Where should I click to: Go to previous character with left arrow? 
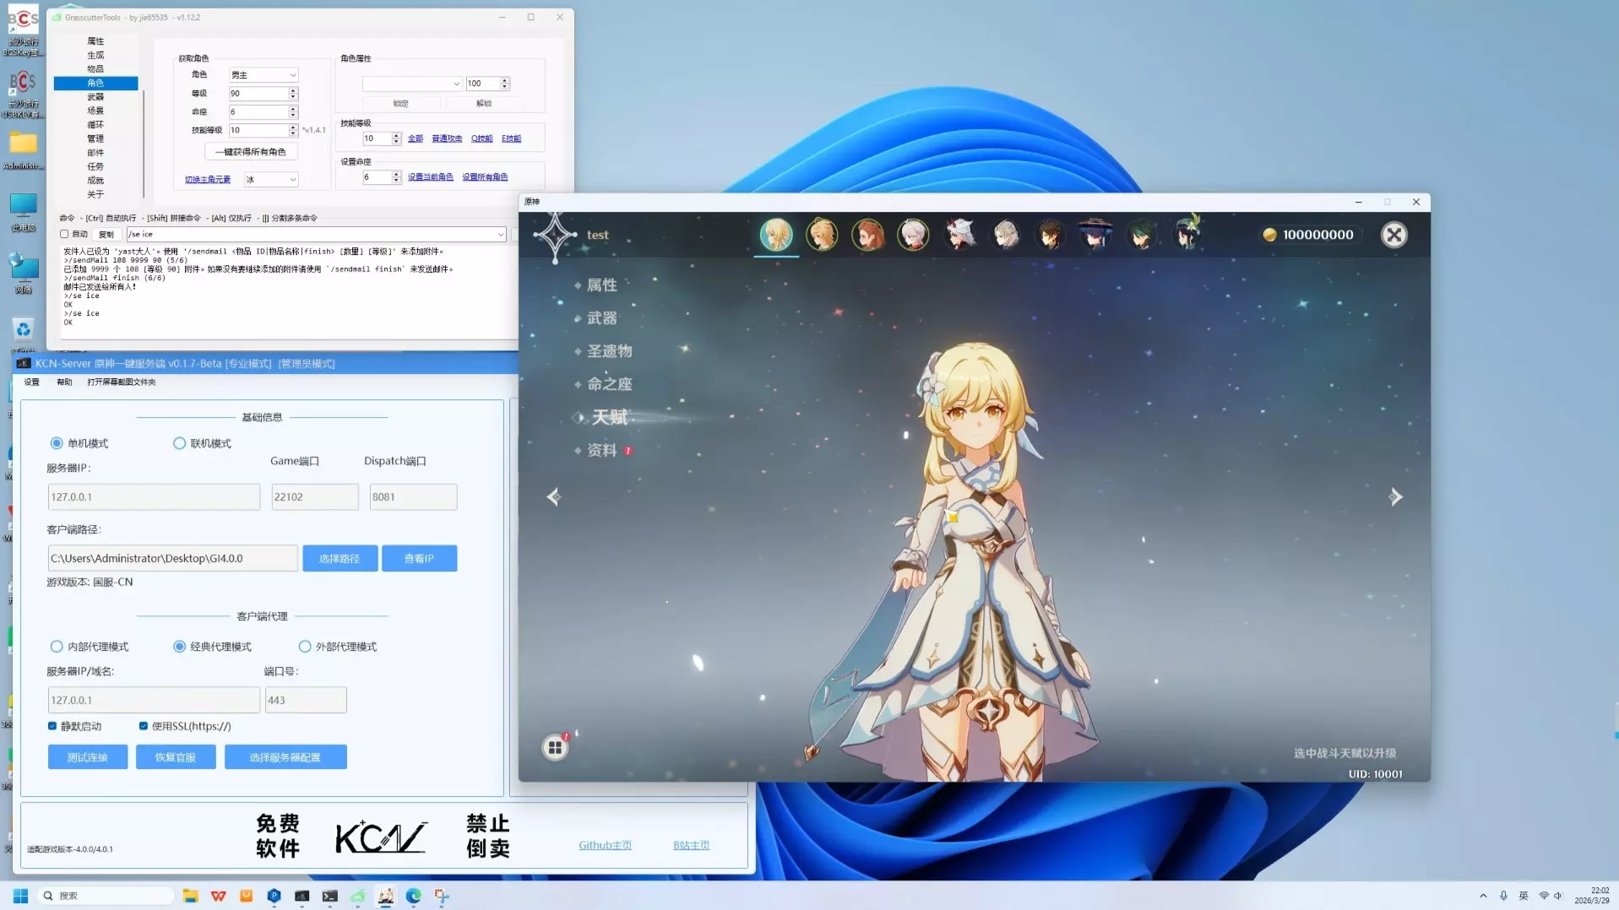click(553, 497)
